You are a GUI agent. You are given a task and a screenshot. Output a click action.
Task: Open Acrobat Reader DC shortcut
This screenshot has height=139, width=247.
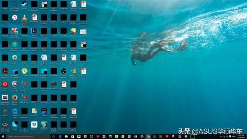(x=5, y=71)
